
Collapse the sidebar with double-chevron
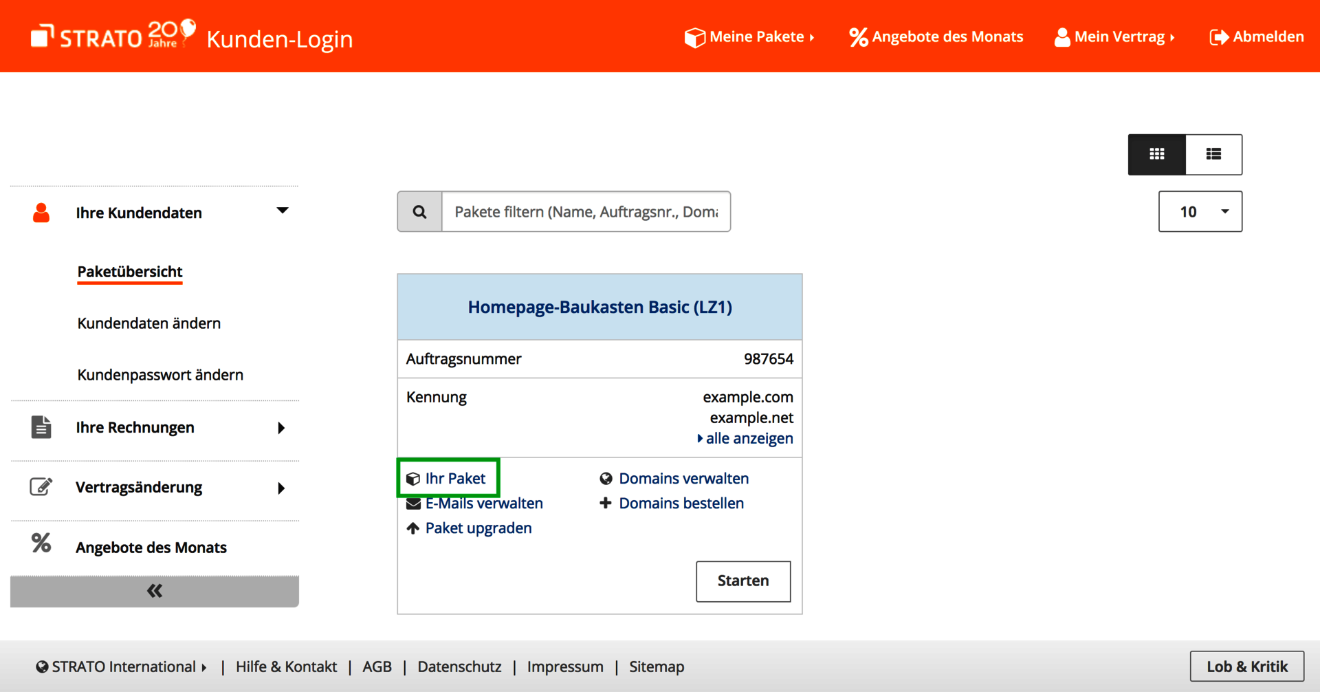pos(155,591)
